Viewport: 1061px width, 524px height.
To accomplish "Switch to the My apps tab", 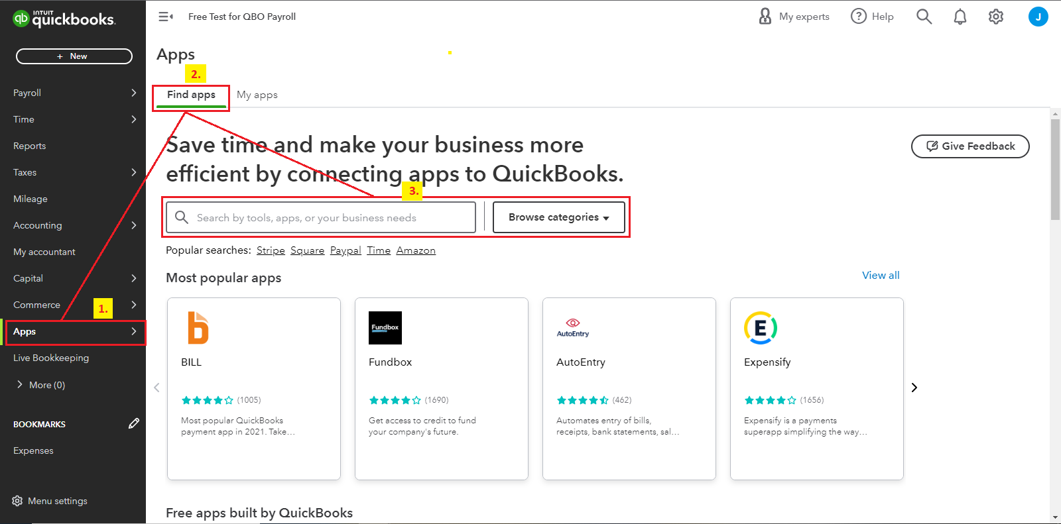I will [x=257, y=95].
